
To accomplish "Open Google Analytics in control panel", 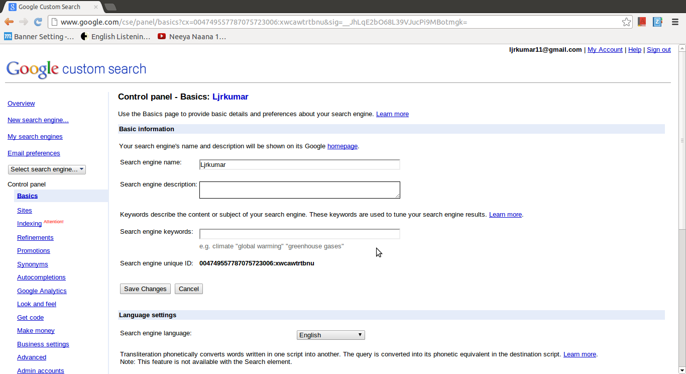I will pyautogui.click(x=42, y=291).
